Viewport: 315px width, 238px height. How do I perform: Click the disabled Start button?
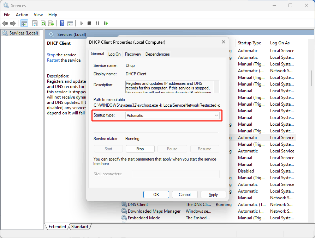[x=108, y=149]
